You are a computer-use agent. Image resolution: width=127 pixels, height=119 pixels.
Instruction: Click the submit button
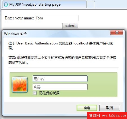point(70,26)
